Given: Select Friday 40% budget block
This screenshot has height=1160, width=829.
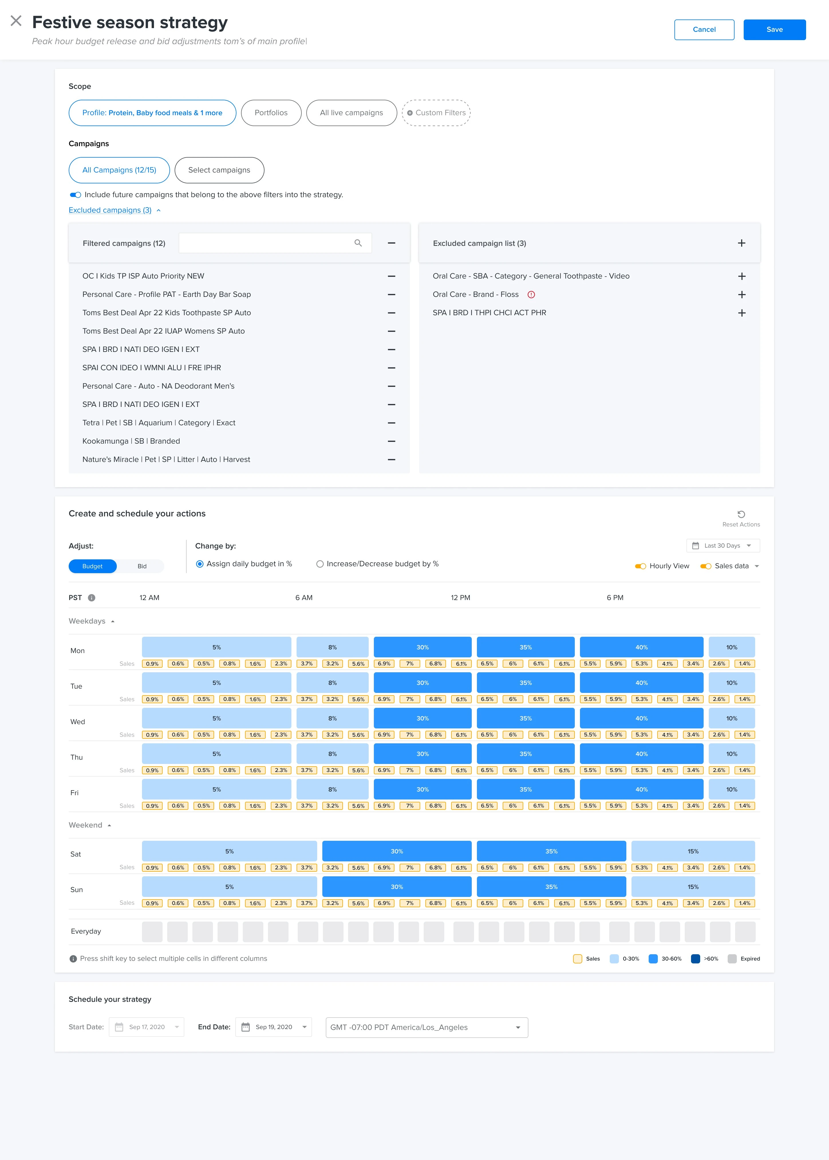Looking at the screenshot, I should click(x=641, y=789).
